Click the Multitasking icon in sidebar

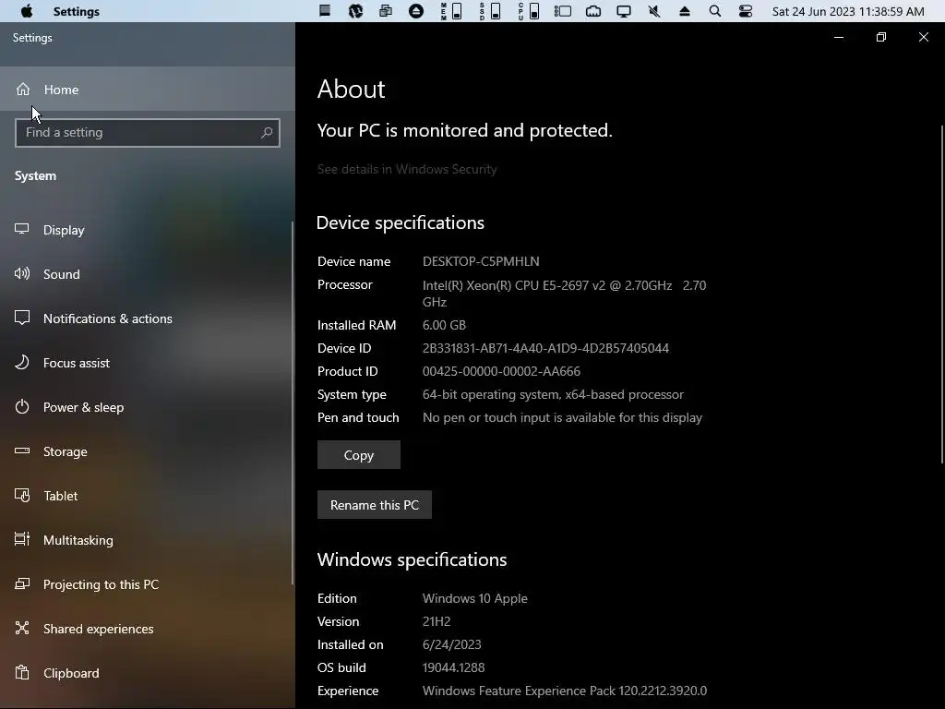(22, 539)
